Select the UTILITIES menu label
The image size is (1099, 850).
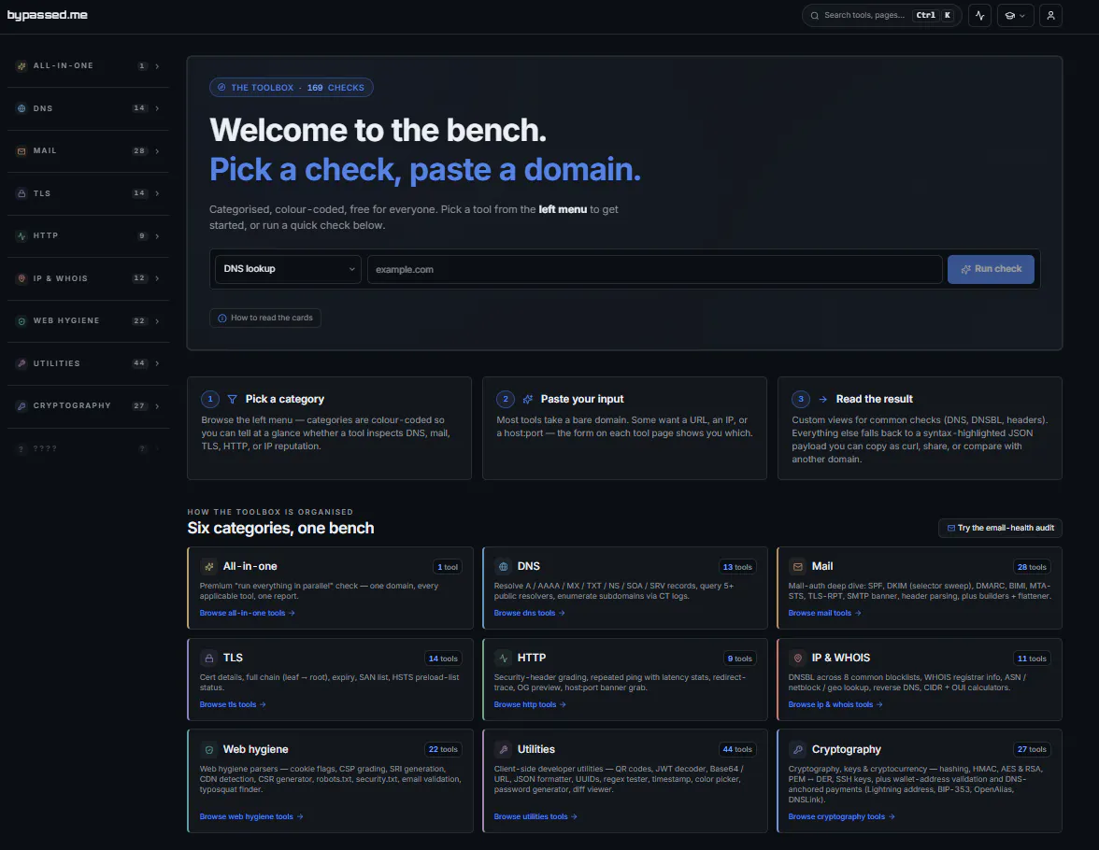(x=57, y=363)
